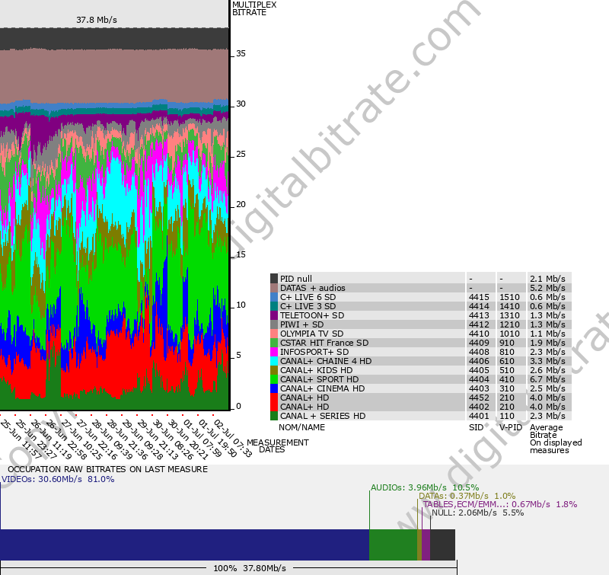Click the INFOSPORT+ SD magenta swatch
This screenshot has width=609, height=575.
pos(274,352)
